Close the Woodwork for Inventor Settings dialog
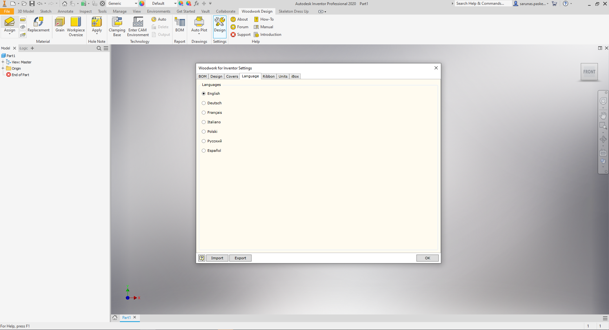This screenshot has height=330, width=609. [x=436, y=68]
